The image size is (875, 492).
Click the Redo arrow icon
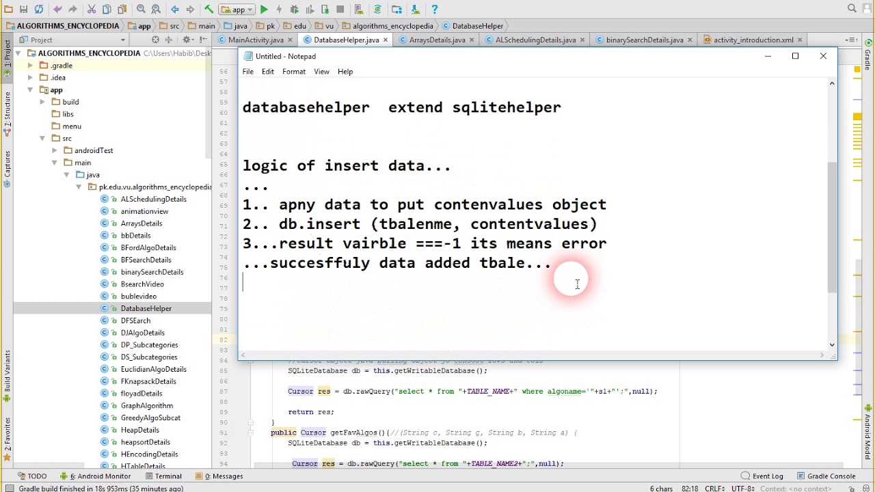tap(72, 10)
